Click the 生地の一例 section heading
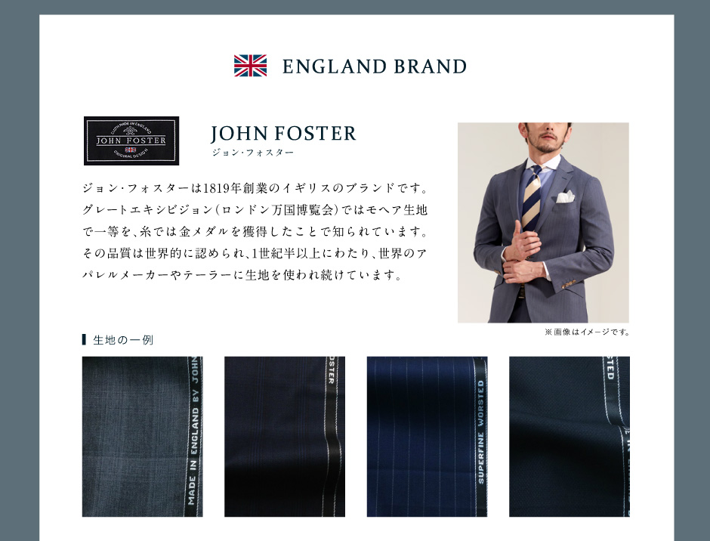Screen dimensions: 710x541 point(122,340)
